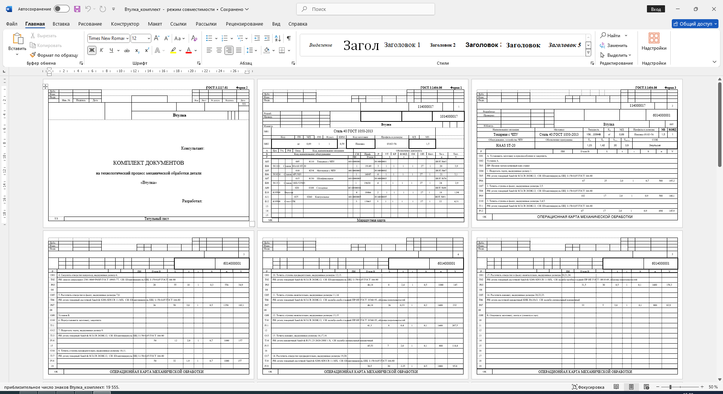Click the zoom slider
The height and width of the screenshot is (394, 723).
click(680, 387)
